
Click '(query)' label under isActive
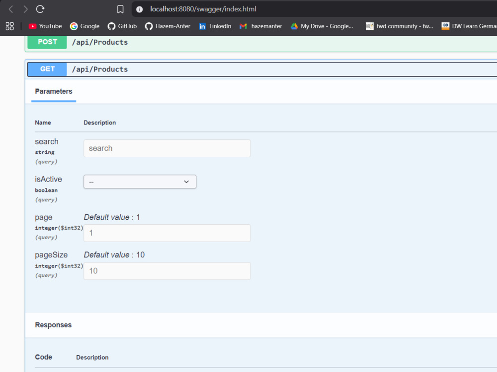tap(46, 199)
